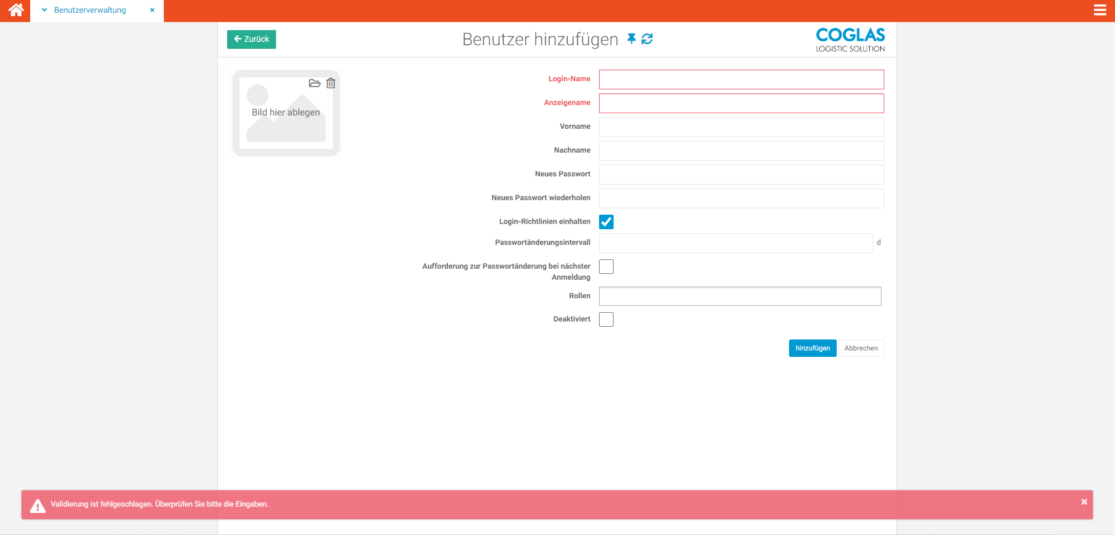Expand the Benutzerverwaltung tab chevron
This screenshot has height=535, width=1115.
point(44,10)
